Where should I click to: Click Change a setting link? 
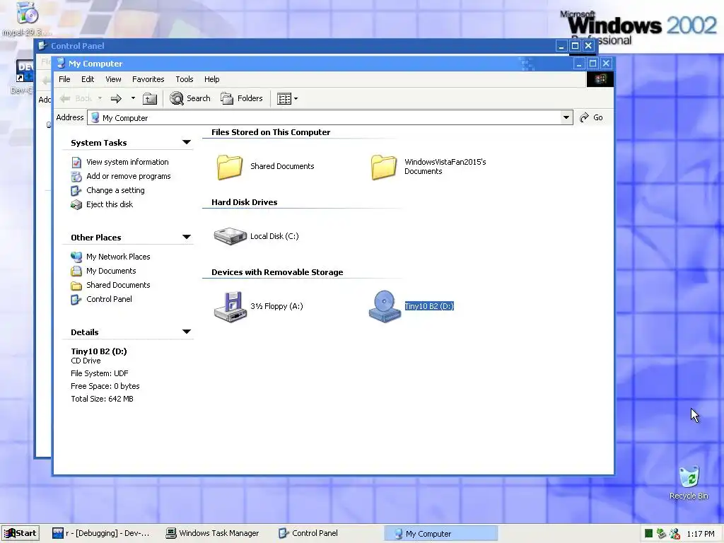coord(115,190)
